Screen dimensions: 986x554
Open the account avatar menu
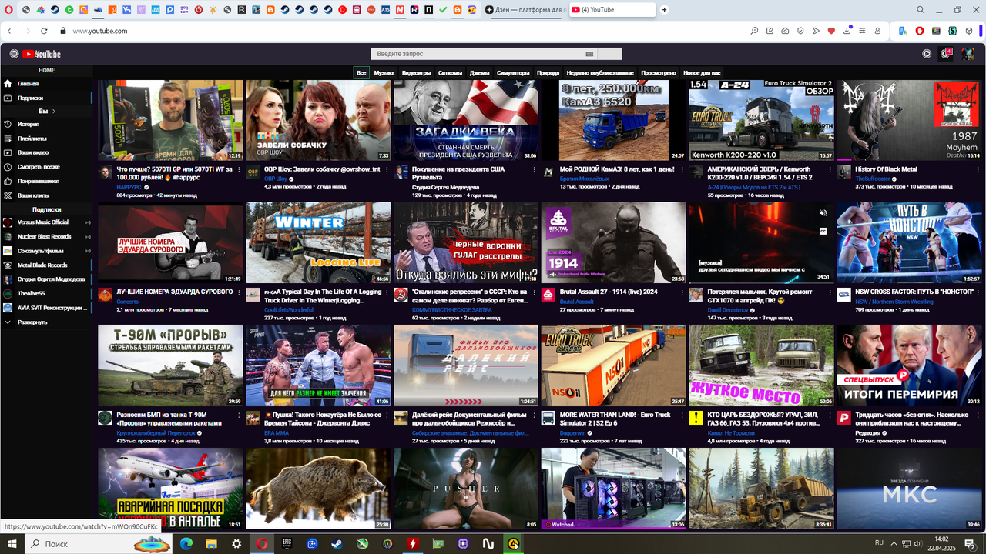[x=968, y=54]
